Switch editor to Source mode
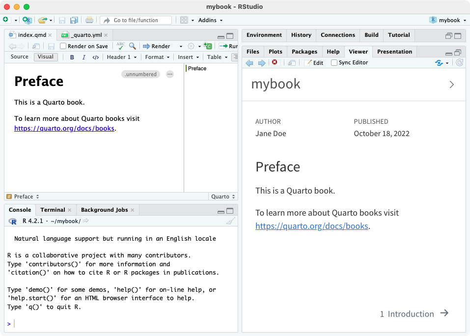 20,57
